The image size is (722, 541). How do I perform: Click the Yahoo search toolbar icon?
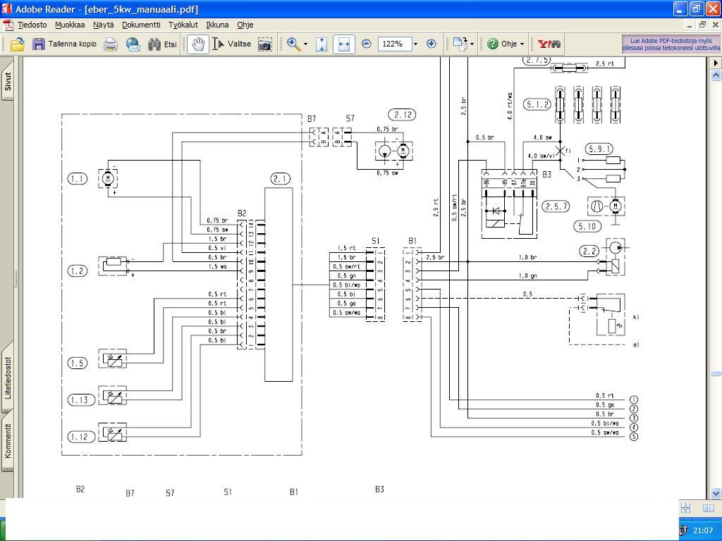pyautogui.click(x=549, y=44)
